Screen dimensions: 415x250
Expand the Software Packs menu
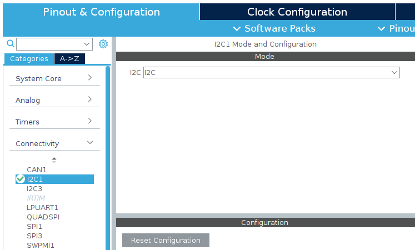pyautogui.click(x=274, y=28)
